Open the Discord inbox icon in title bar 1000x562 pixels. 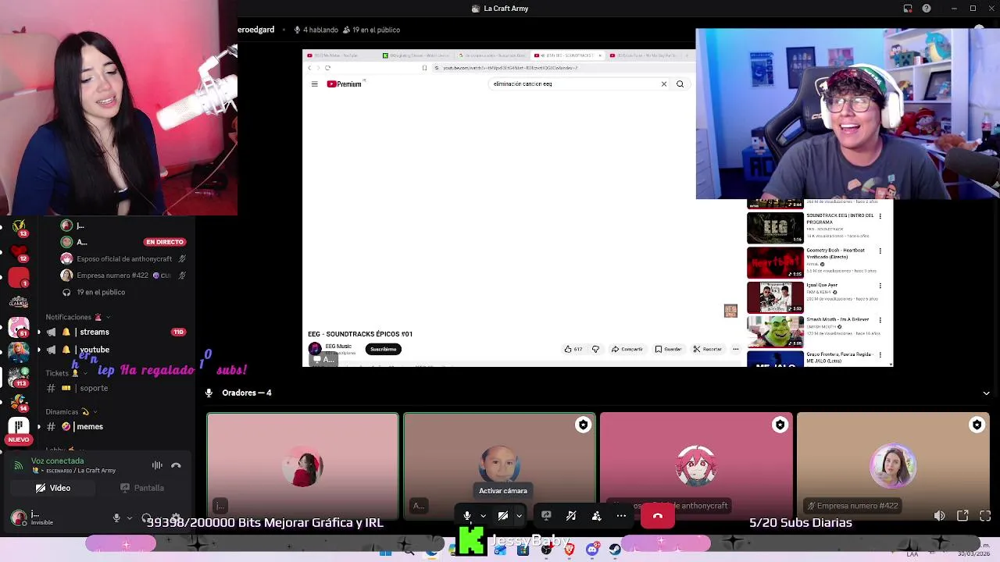click(908, 9)
